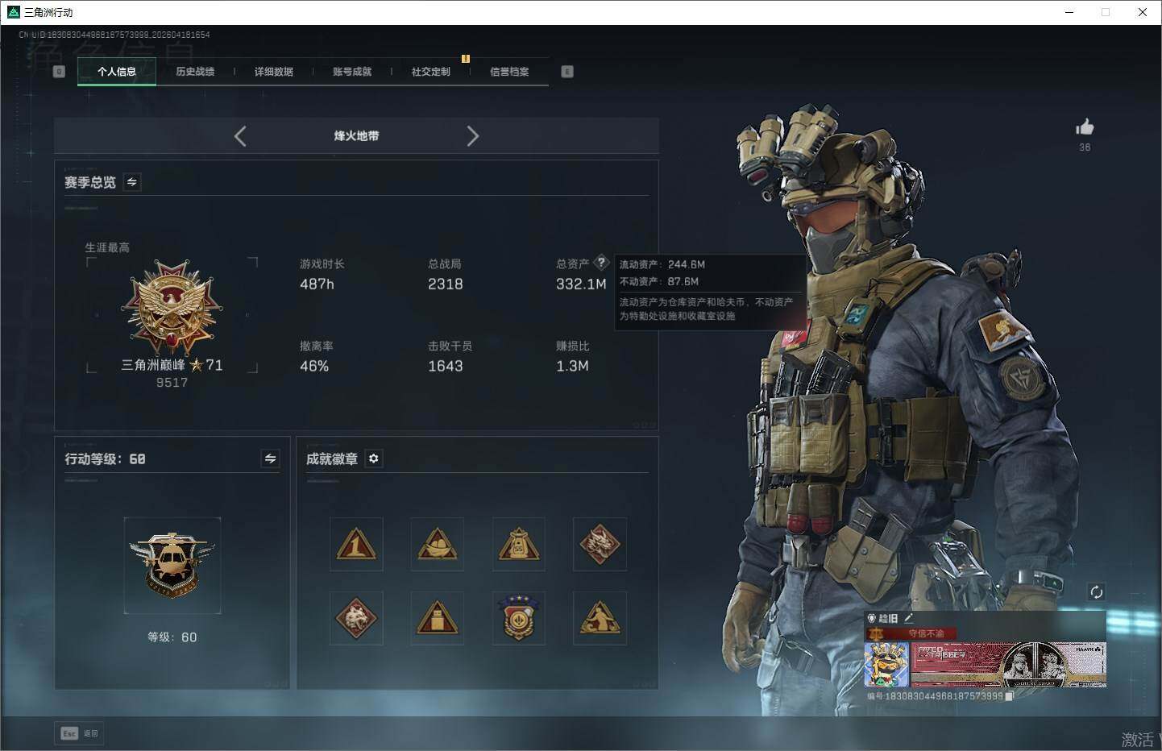This screenshot has height=751, width=1162.
Task: Click the 三角洲行动 app icon in title bar
Action: (x=13, y=12)
